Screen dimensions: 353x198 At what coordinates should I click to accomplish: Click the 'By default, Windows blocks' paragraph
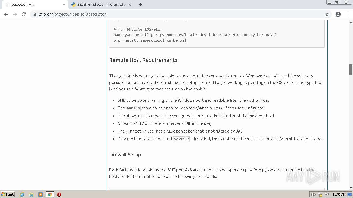point(212,173)
